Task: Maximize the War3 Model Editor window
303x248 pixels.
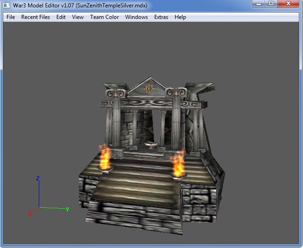Action: click(x=271, y=4)
